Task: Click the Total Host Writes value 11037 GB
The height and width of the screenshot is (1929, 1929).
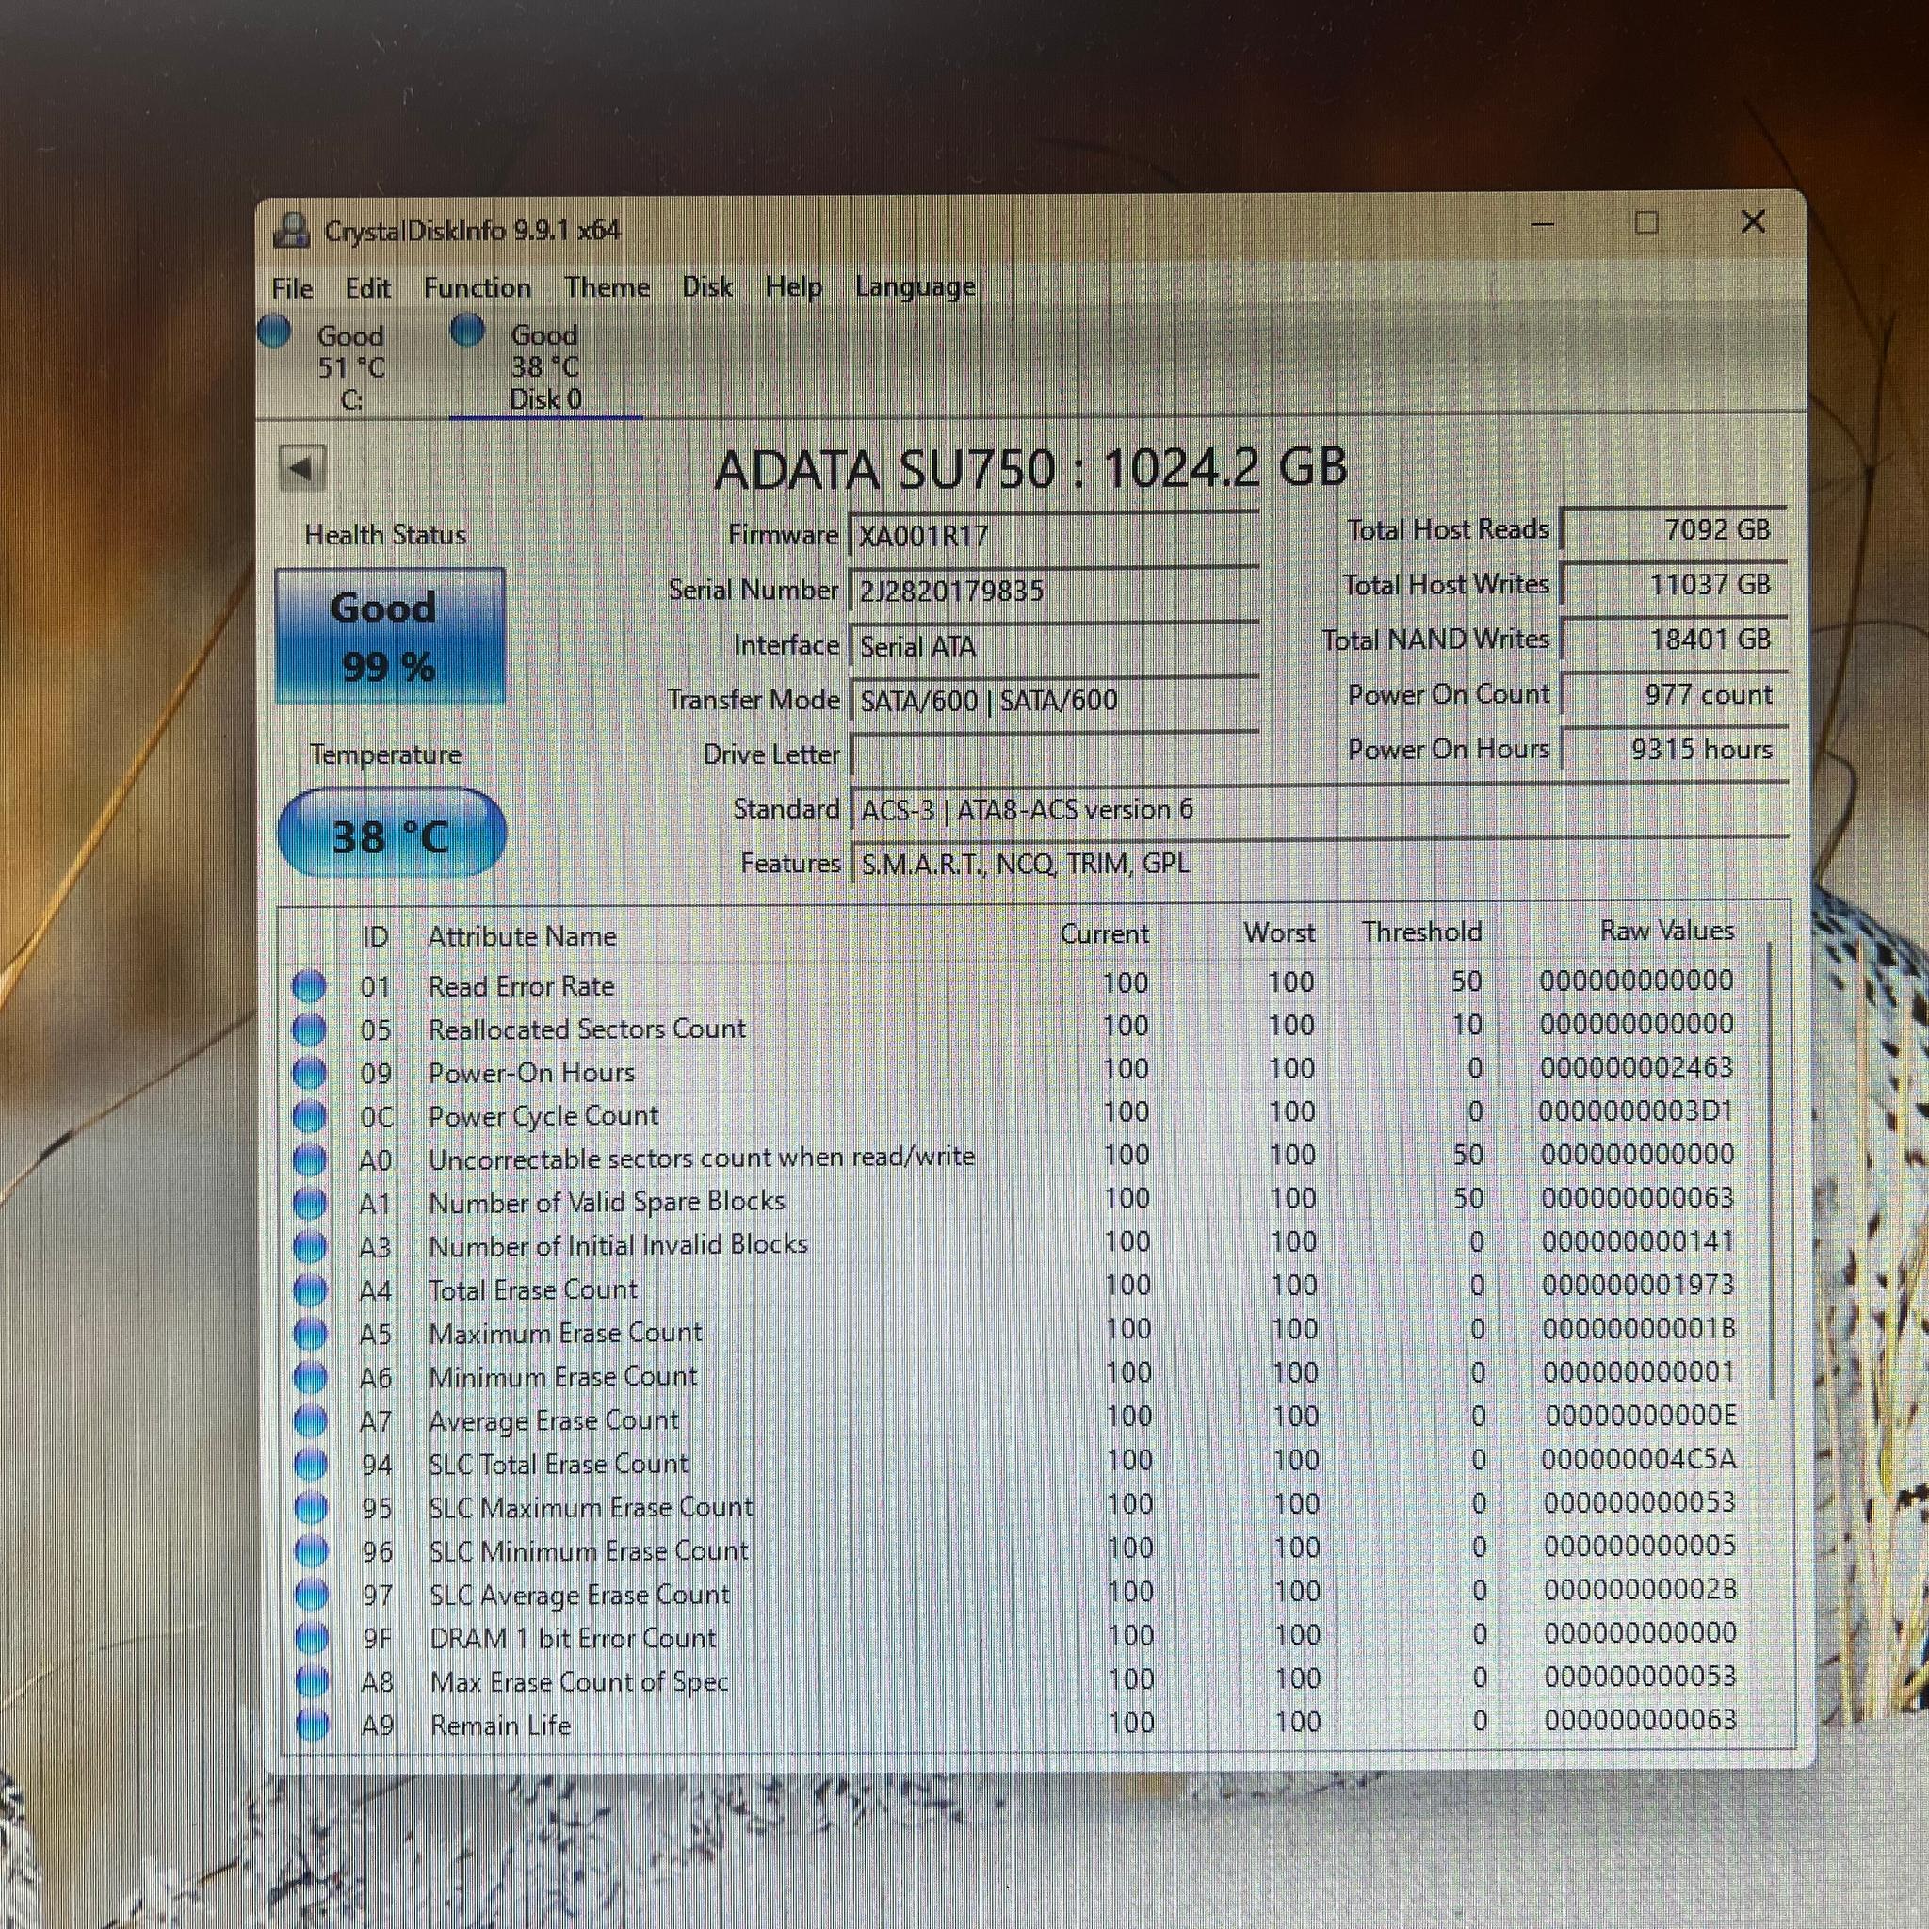Action: point(1674,584)
